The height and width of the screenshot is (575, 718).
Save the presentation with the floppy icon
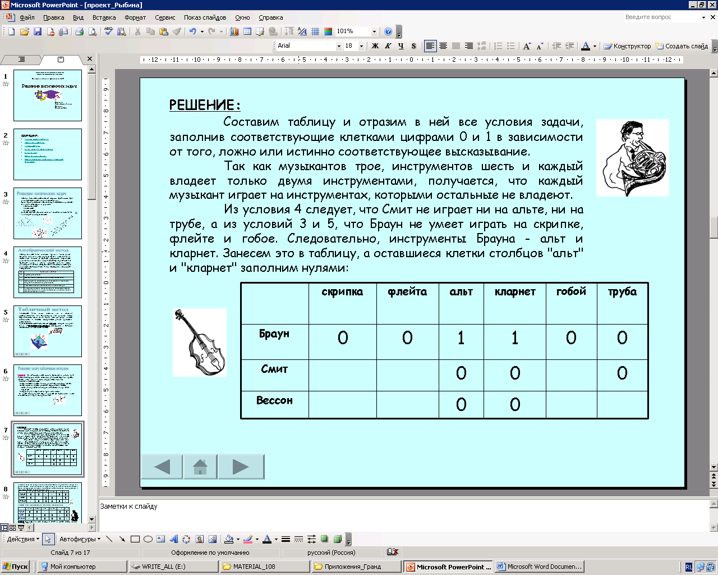pos(38,31)
